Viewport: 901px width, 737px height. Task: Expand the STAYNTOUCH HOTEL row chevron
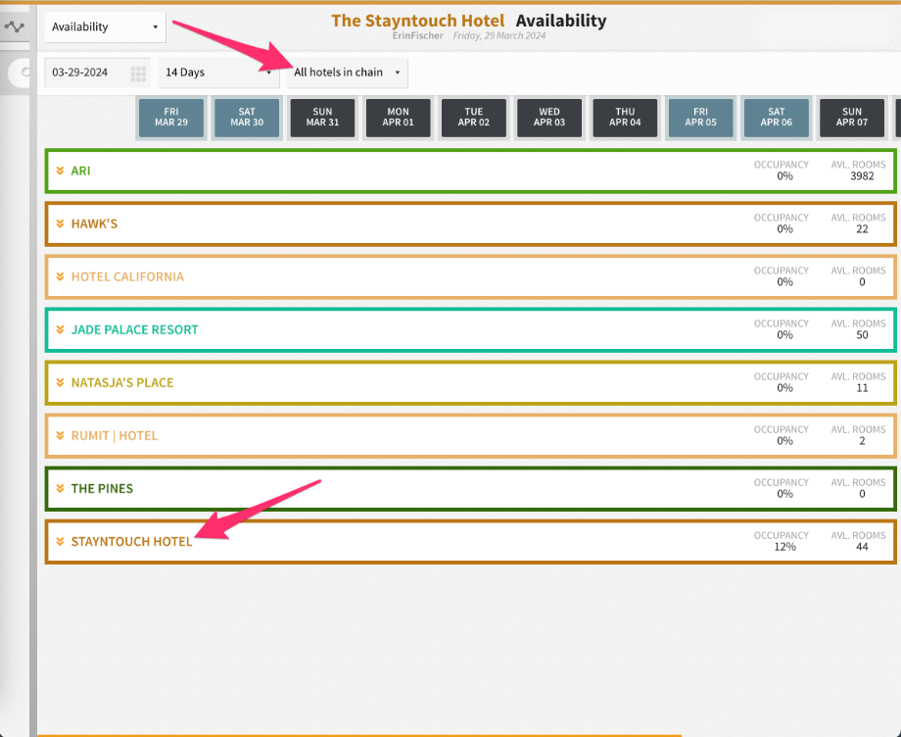point(60,542)
